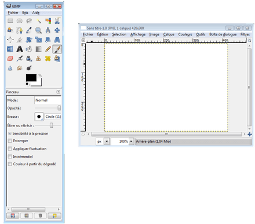Screen dimensions: 255x224
Task: Select the Text tool
Action: tap(20, 49)
